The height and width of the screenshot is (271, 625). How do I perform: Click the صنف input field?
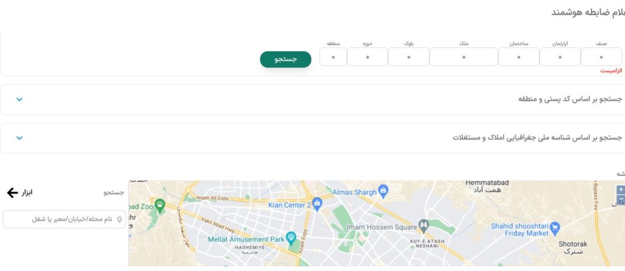click(x=601, y=57)
